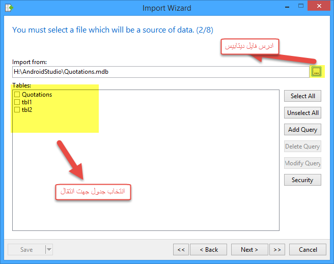Screen dimensions: 334x264
Task: Open the Security settings button
Action: click(x=302, y=180)
